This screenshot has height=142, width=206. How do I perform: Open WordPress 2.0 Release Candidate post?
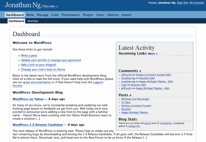(38, 125)
